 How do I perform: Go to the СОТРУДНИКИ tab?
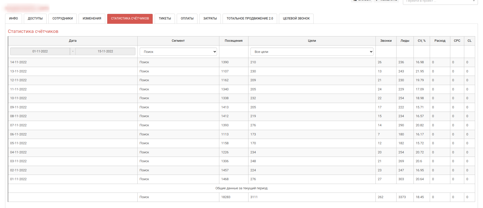coord(62,18)
